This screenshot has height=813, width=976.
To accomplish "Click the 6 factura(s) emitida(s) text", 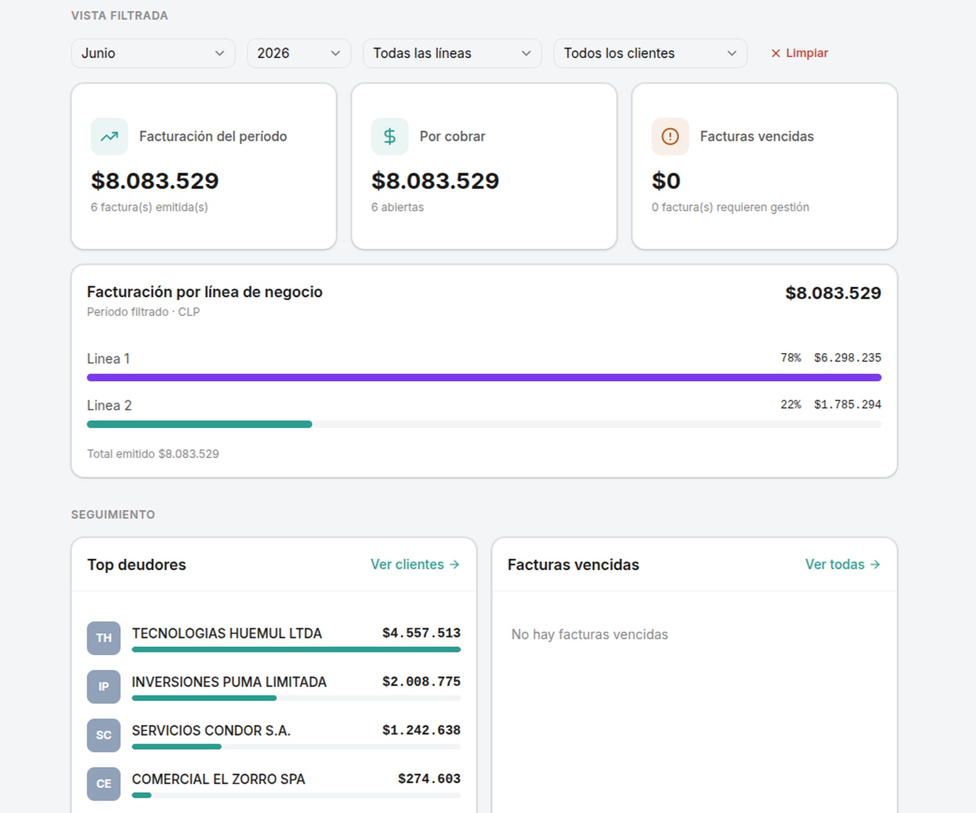I will click(149, 207).
